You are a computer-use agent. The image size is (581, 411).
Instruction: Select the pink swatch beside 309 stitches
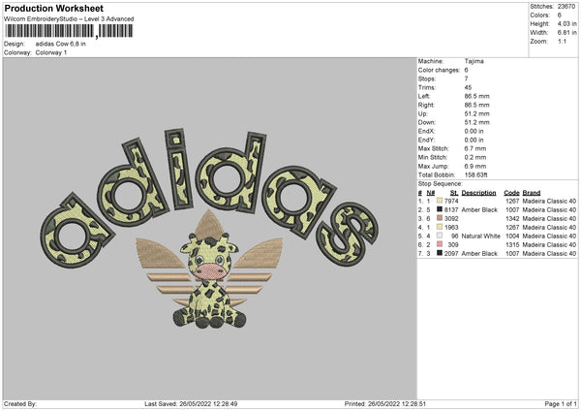coord(440,244)
